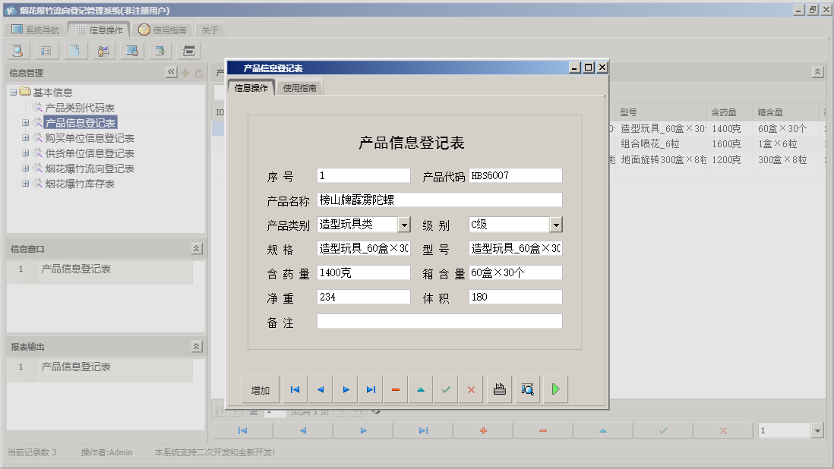Screen dimensions: 834x469
Task: Switch to the 使用指南 tab in the dialog
Action: (301, 87)
